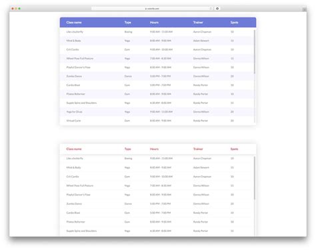Click Spots value of Virtual Cycle row
The image size is (316, 250).
pyautogui.click(x=232, y=121)
